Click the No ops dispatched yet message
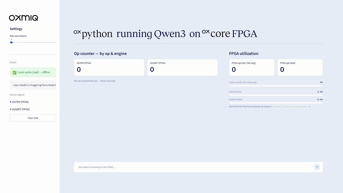Viewport: 343px width, 193px height. [x=95, y=81]
